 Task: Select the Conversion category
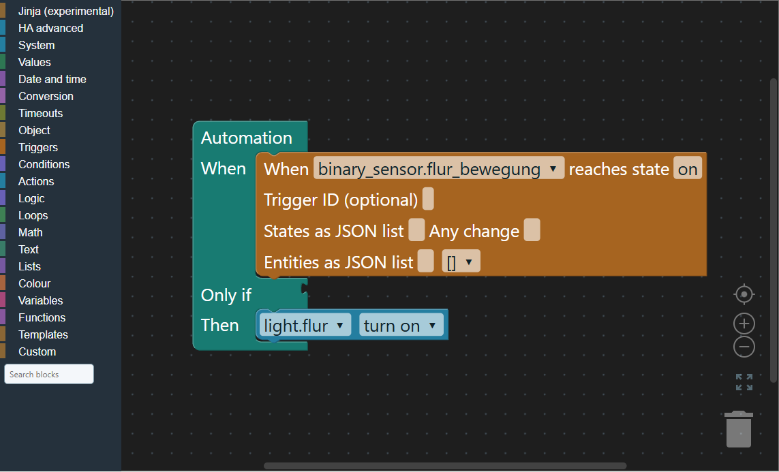[61, 96]
